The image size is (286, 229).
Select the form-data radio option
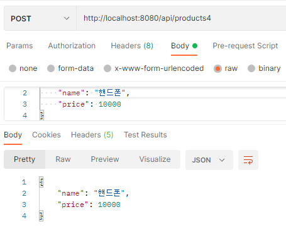(70, 68)
